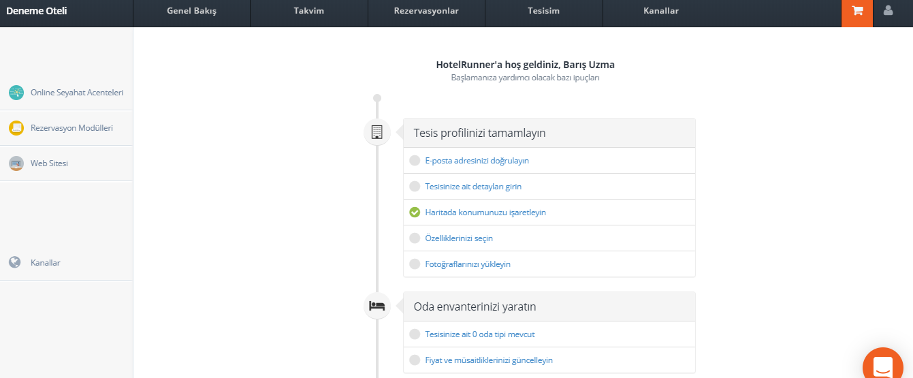The image size is (913, 378).
Task: Click the building icon on timeline
Action: tap(377, 131)
